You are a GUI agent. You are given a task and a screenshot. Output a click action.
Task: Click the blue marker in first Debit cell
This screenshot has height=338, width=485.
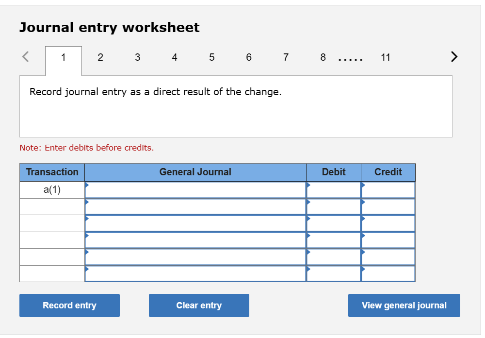pyautogui.click(x=309, y=185)
